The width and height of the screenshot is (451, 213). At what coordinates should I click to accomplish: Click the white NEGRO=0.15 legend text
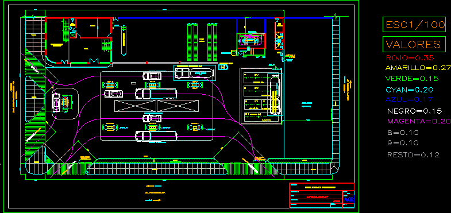pos(414,111)
